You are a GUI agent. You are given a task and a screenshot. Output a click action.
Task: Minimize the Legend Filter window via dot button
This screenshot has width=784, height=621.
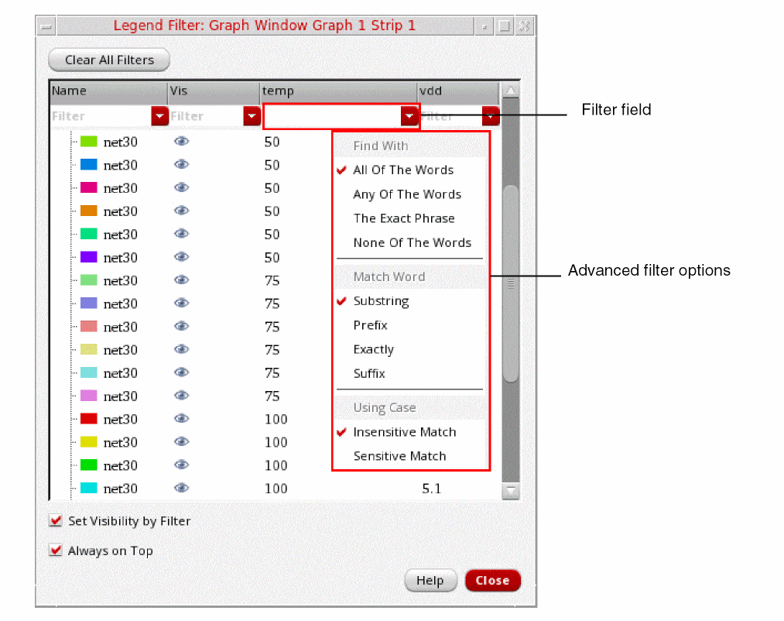tap(484, 26)
